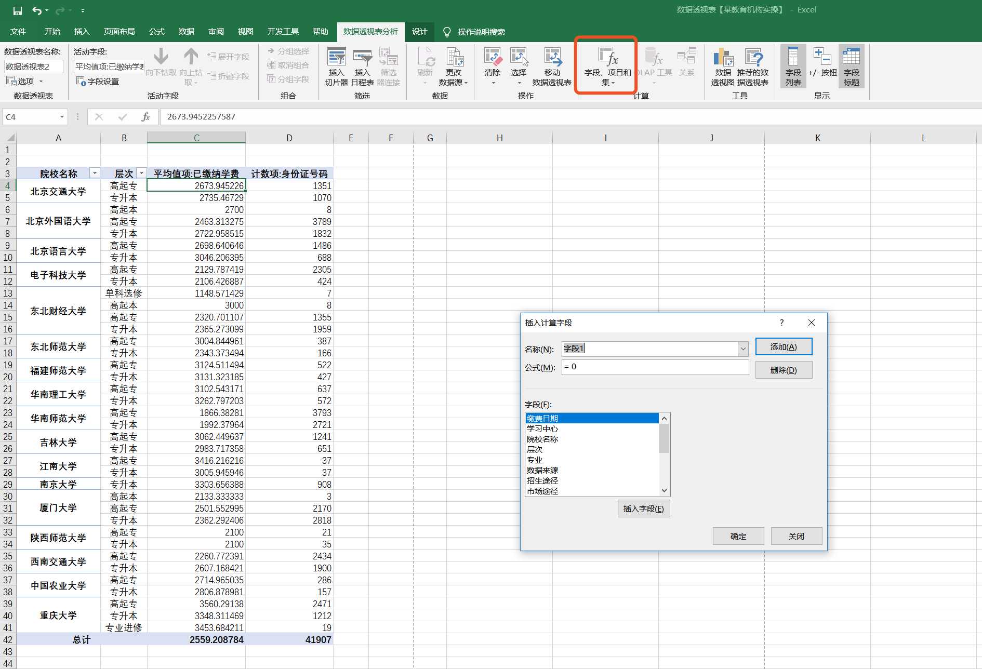
Task: Click the Relationships (关系) icon
Action: click(686, 61)
